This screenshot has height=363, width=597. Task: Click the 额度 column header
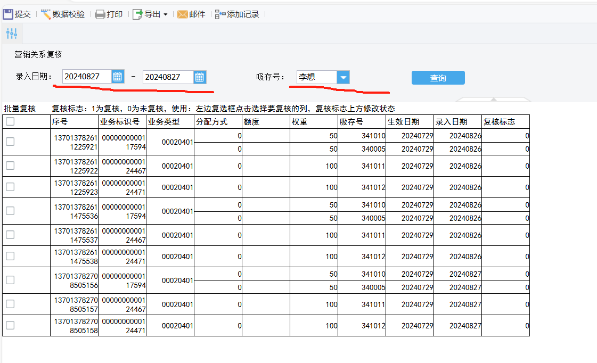pyautogui.click(x=266, y=122)
